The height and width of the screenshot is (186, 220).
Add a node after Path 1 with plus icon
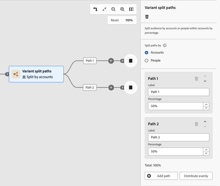(111, 61)
